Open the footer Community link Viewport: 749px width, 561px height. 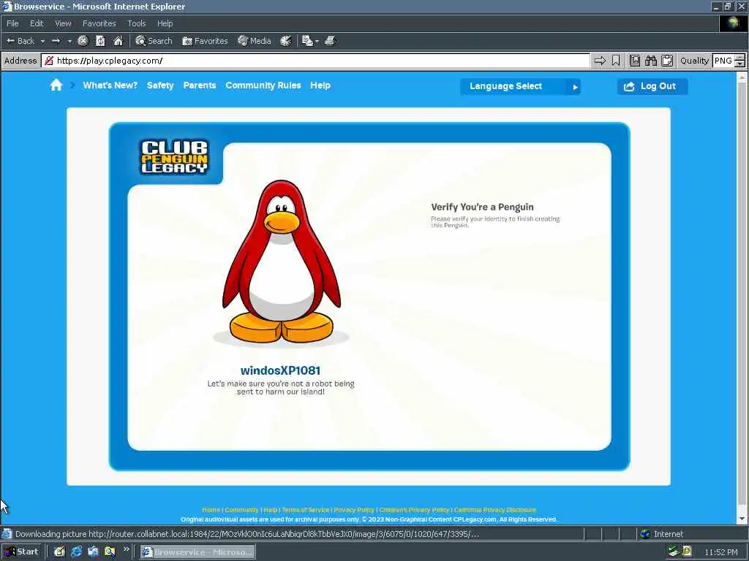click(241, 510)
